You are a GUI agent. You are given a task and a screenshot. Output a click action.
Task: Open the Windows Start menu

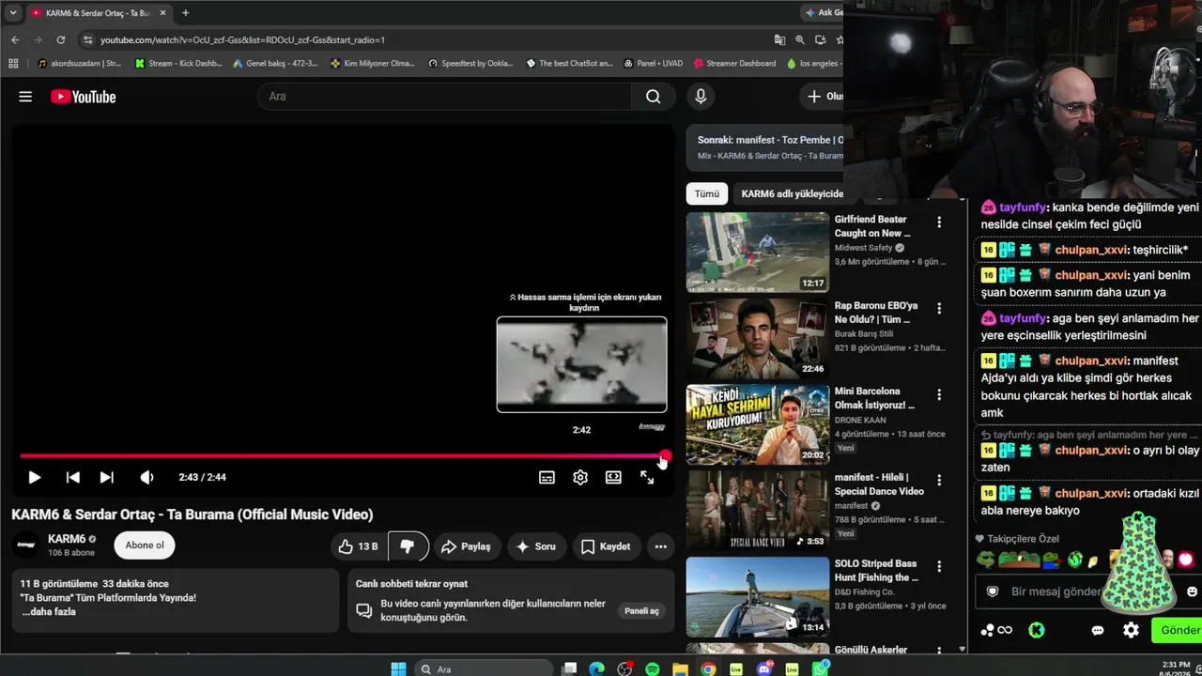coord(398,668)
